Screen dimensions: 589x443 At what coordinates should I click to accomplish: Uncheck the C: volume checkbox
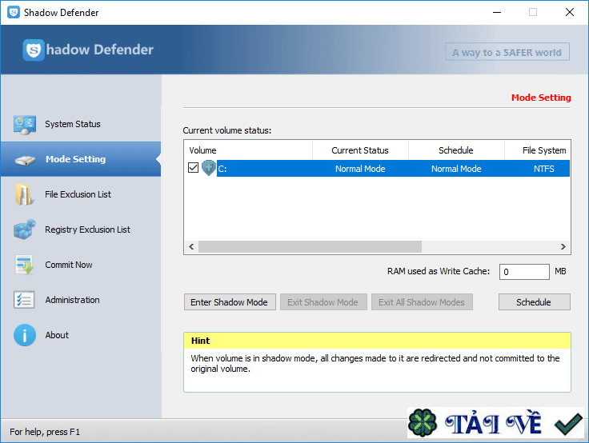[193, 169]
